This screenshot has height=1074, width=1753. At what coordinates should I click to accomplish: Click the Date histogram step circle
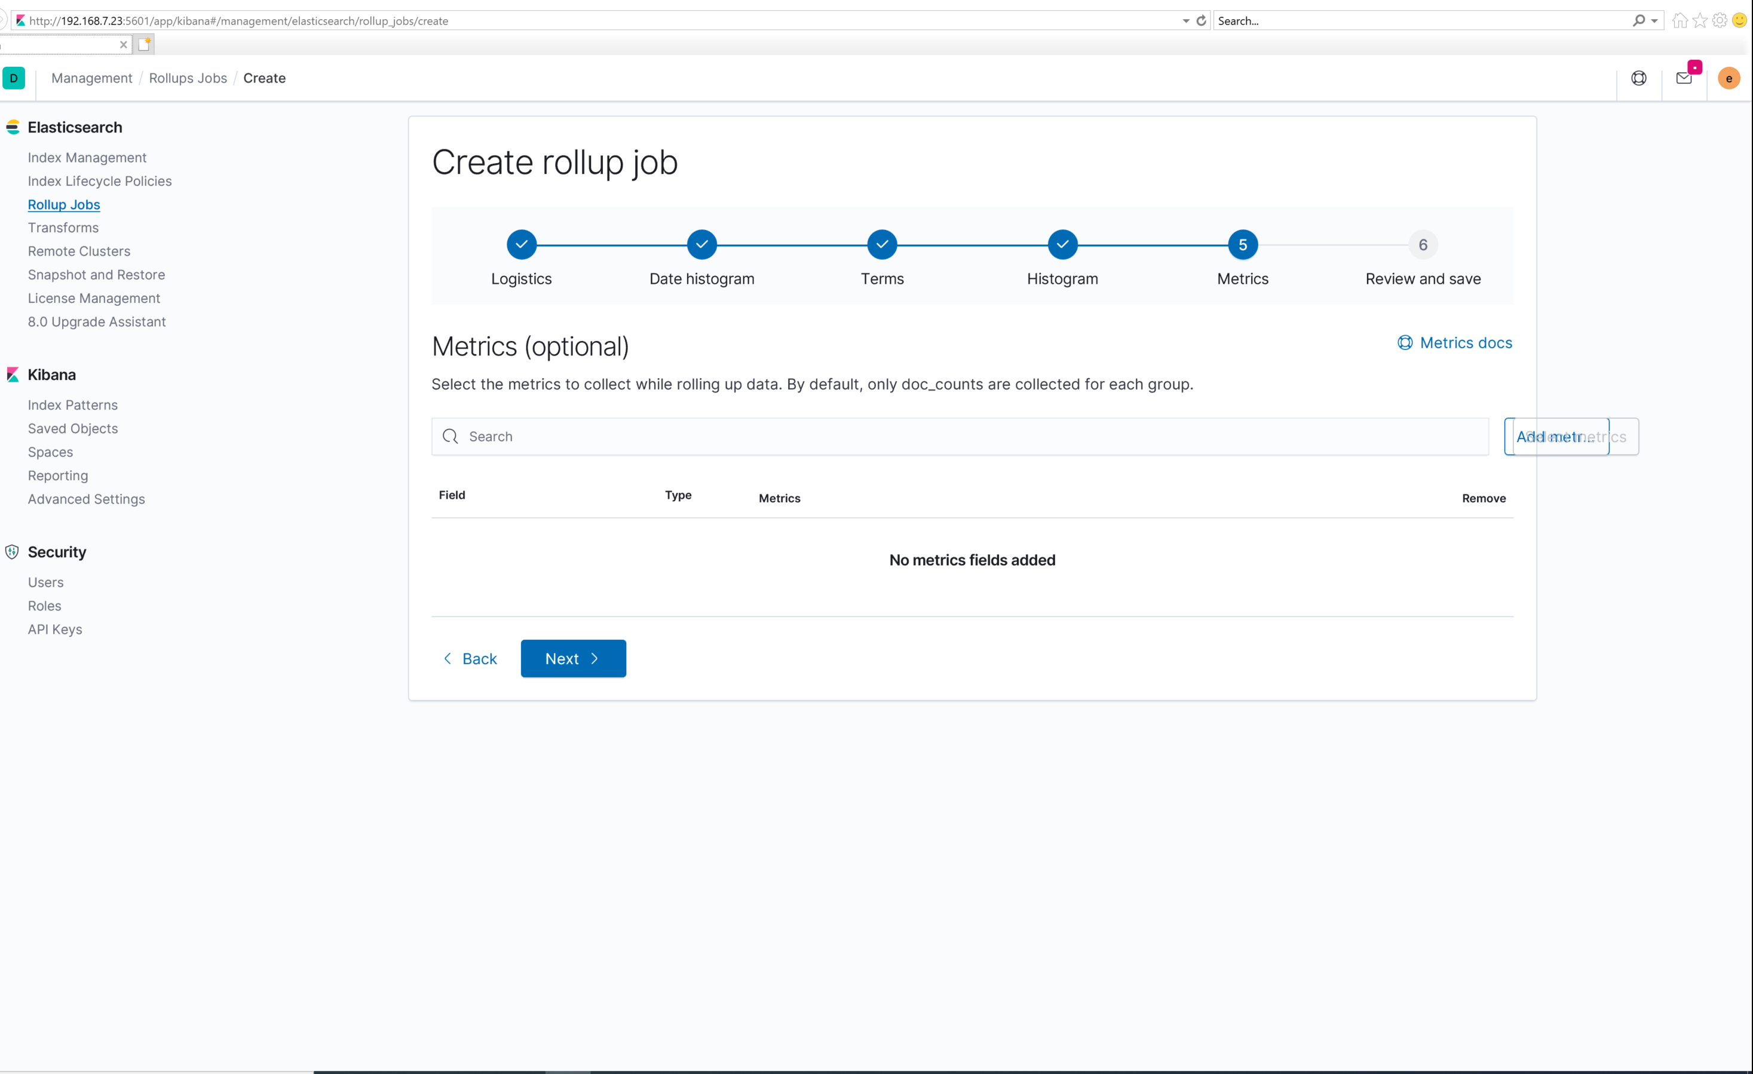click(701, 245)
